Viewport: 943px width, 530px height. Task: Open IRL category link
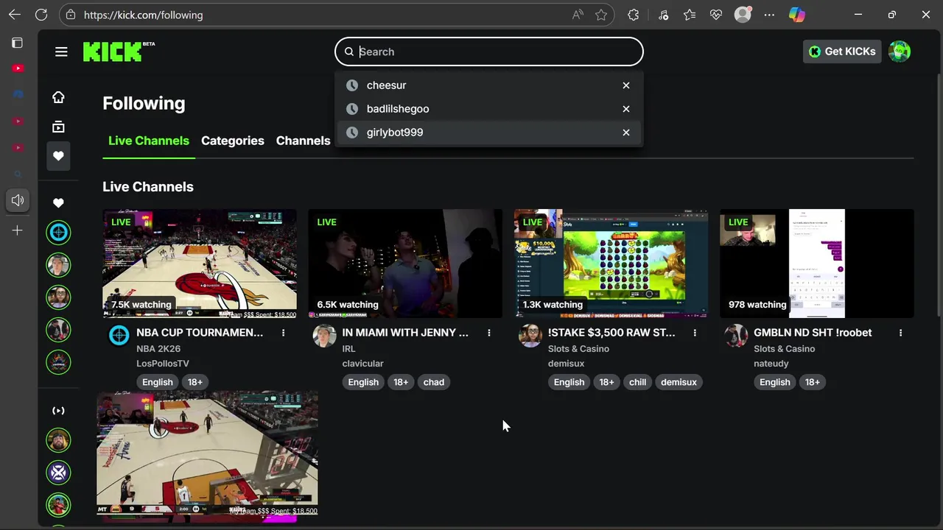point(348,349)
